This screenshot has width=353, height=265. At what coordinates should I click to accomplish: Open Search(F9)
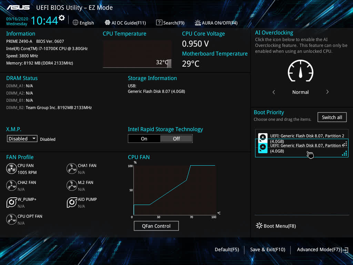tap(170, 23)
